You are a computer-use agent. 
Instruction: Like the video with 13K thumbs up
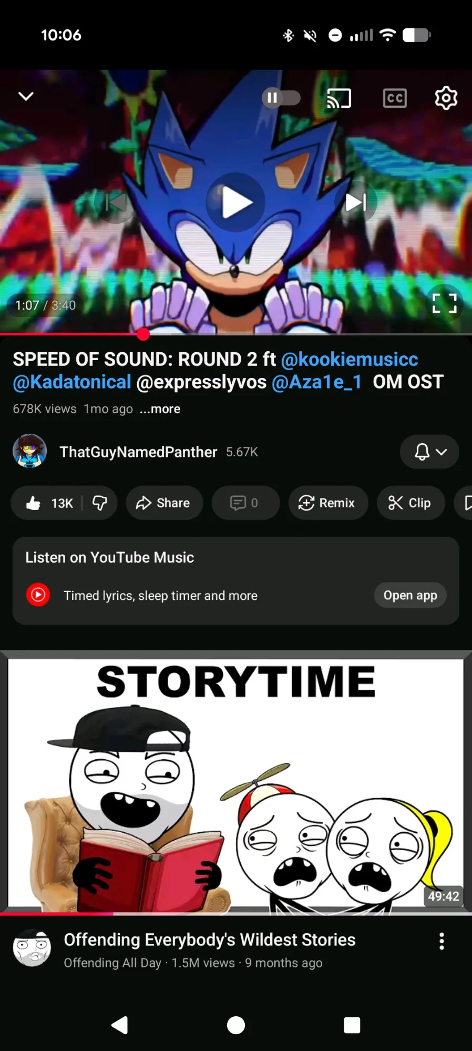pos(48,503)
